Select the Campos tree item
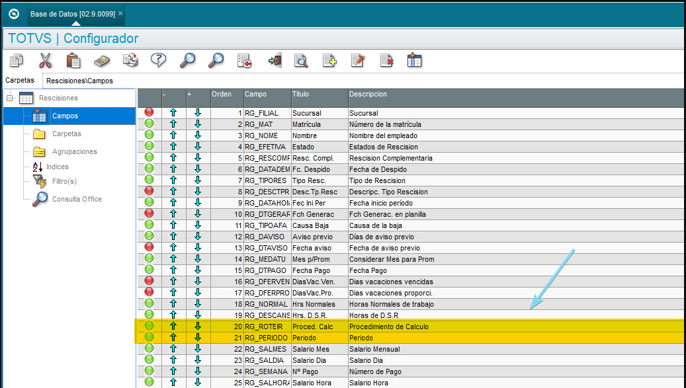Screen dimensions: 686x388 click(65, 116)
